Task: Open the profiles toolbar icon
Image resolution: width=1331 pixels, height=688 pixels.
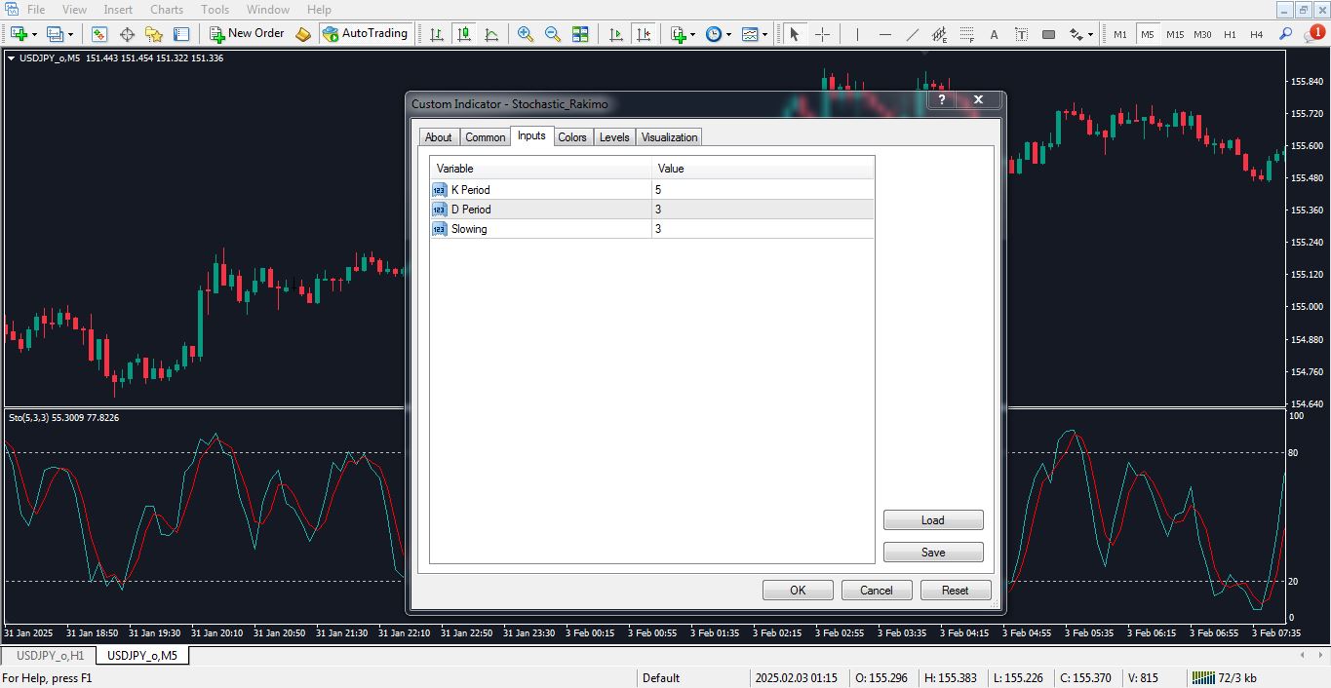Action: pyautogui.click(x=55, y=34)
